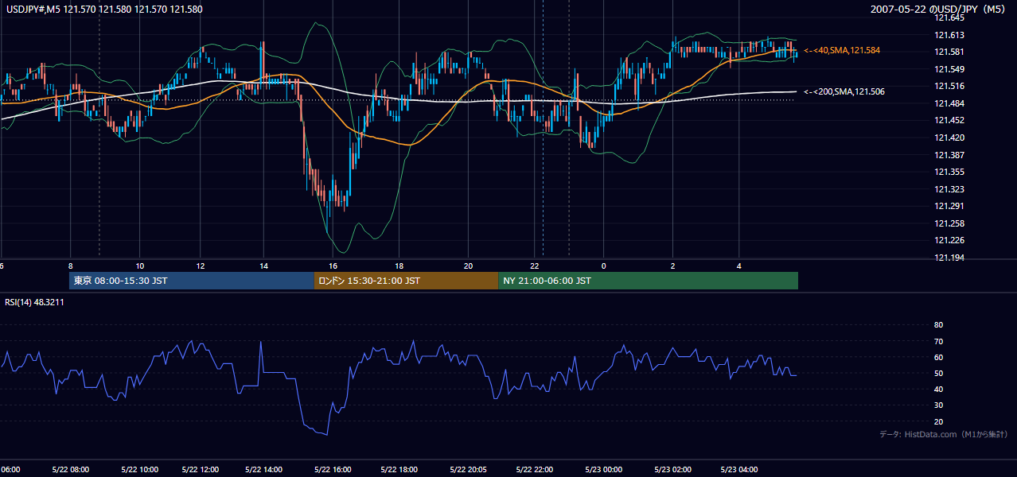Click price axis value 121.194
This screenshot has height=477, width=1017.
click(x=950, y=258)
